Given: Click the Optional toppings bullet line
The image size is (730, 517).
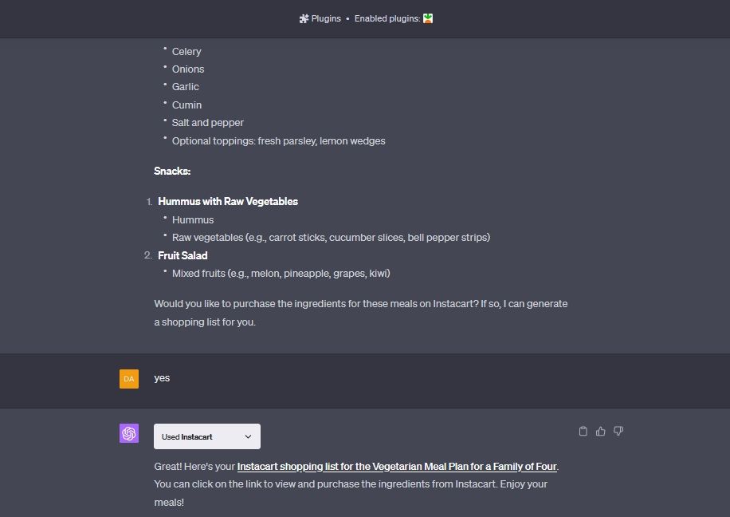Looking at the screenshot, I should 278,141.
